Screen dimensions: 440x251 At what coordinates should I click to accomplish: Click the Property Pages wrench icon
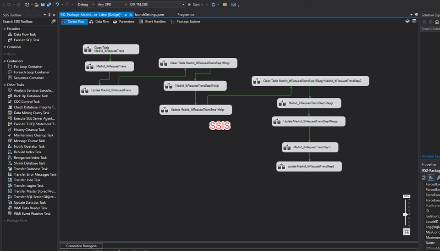tap(438, 178)
